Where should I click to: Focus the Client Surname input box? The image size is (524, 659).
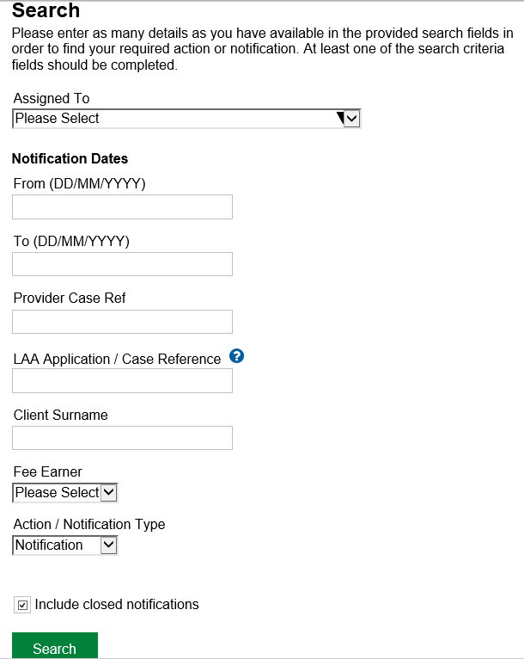(122, 438)
